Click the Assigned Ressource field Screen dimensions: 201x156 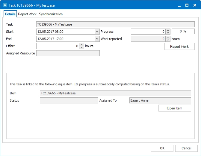click(68, 53)
